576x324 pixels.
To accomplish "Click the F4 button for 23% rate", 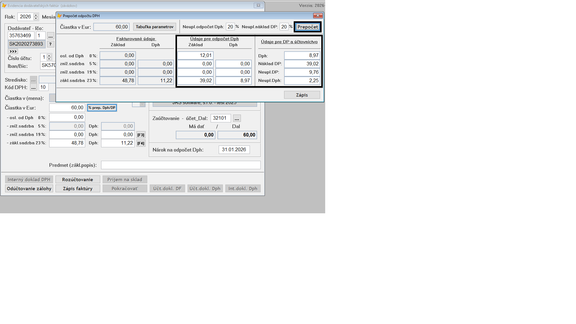I will tap(141, 143).
